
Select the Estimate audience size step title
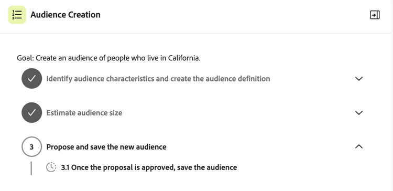pyautogui.click(x=84, y=113)
